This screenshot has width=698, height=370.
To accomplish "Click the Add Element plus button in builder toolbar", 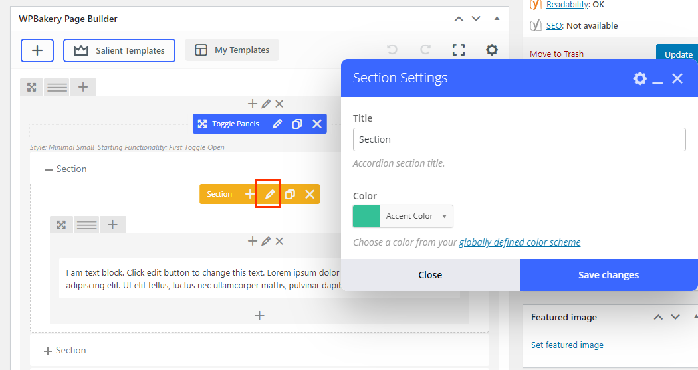I will coord(37,50).
